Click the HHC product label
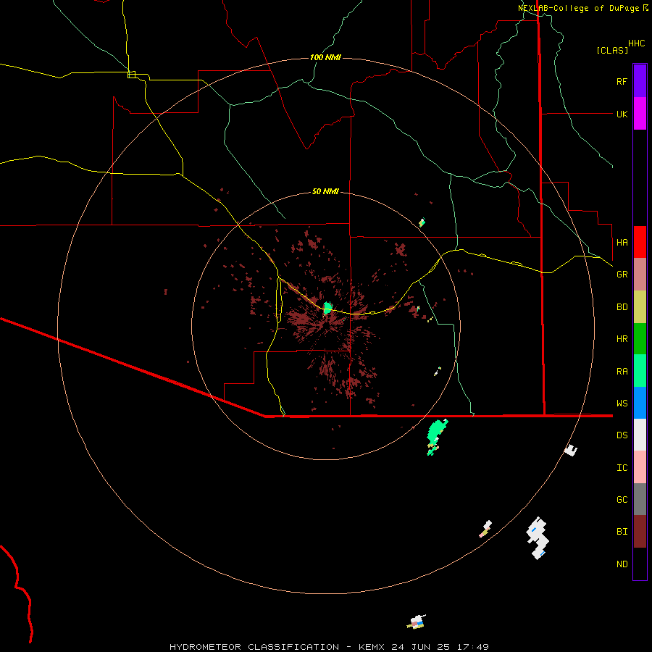The image size is (652, 652). click(636, 43)
